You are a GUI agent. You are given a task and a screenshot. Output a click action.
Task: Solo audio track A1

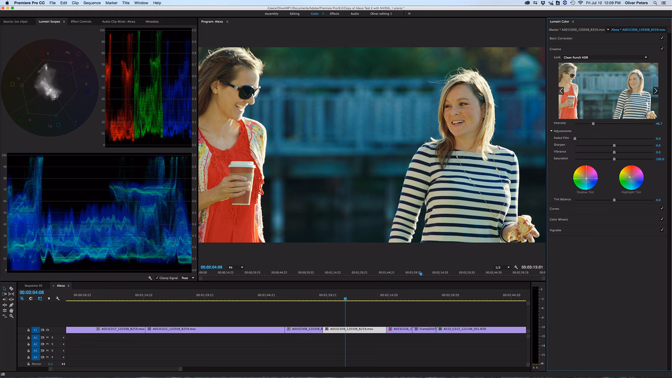pos(52,337)
